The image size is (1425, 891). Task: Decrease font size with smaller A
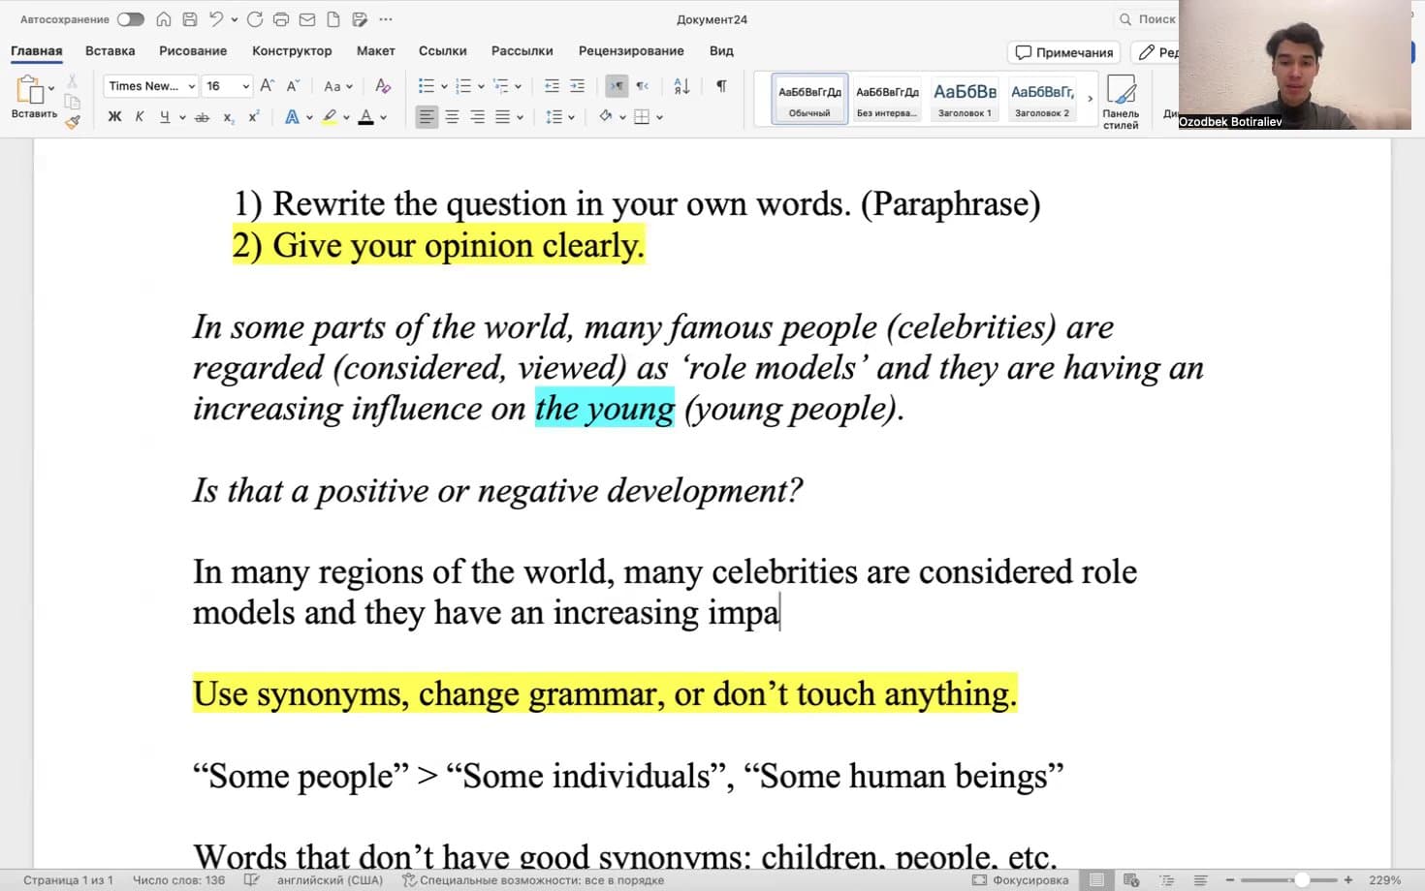pos(293,86)
